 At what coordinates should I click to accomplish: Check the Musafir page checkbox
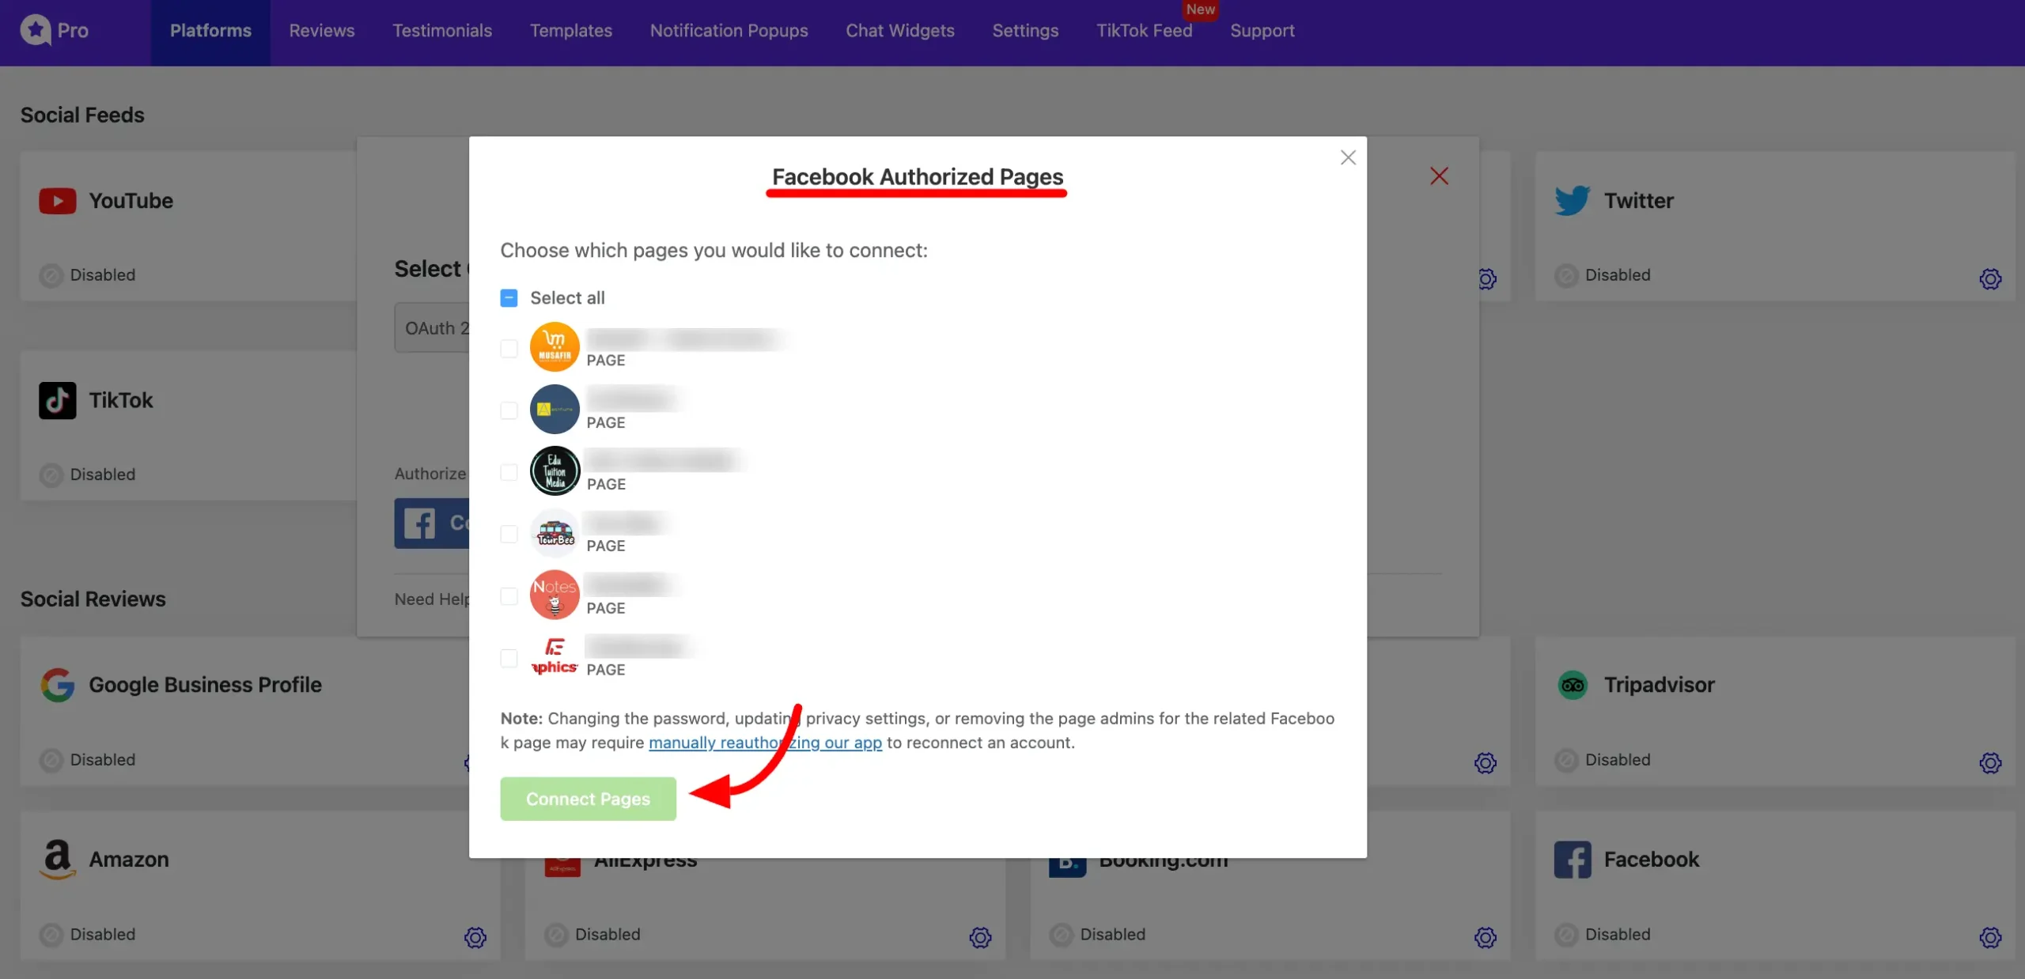tap(509, 348)
